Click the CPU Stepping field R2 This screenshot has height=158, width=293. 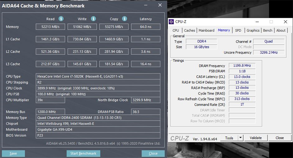[x=98, y=82]
